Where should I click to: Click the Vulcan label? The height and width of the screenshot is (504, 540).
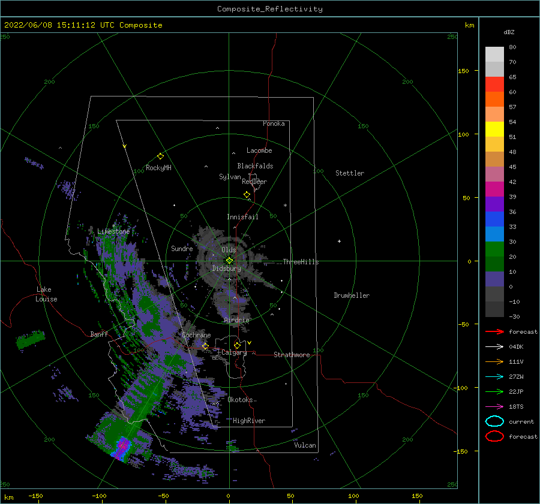305,445
